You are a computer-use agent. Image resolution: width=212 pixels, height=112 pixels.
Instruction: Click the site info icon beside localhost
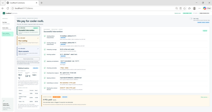[13, 8]
